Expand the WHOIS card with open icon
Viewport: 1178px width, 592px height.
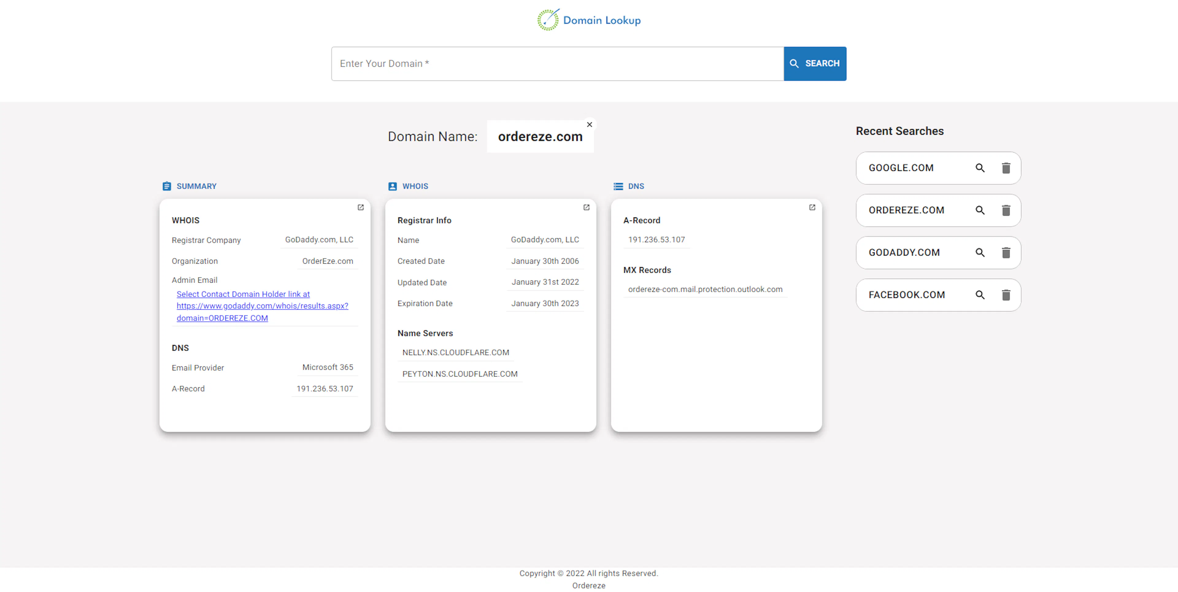586,208
